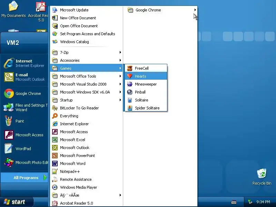Click the BitLocker To Go Reader icon
The image size is (276, 207).
click(55, 108)
